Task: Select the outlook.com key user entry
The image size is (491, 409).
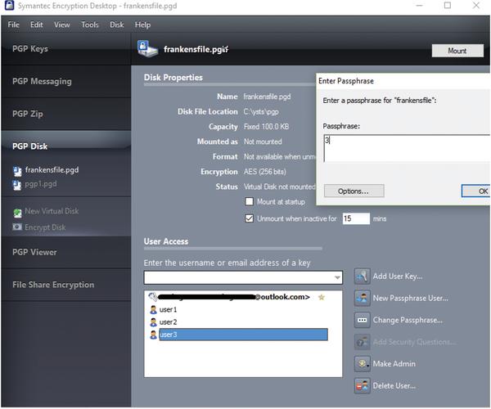Action: [234, 297]
